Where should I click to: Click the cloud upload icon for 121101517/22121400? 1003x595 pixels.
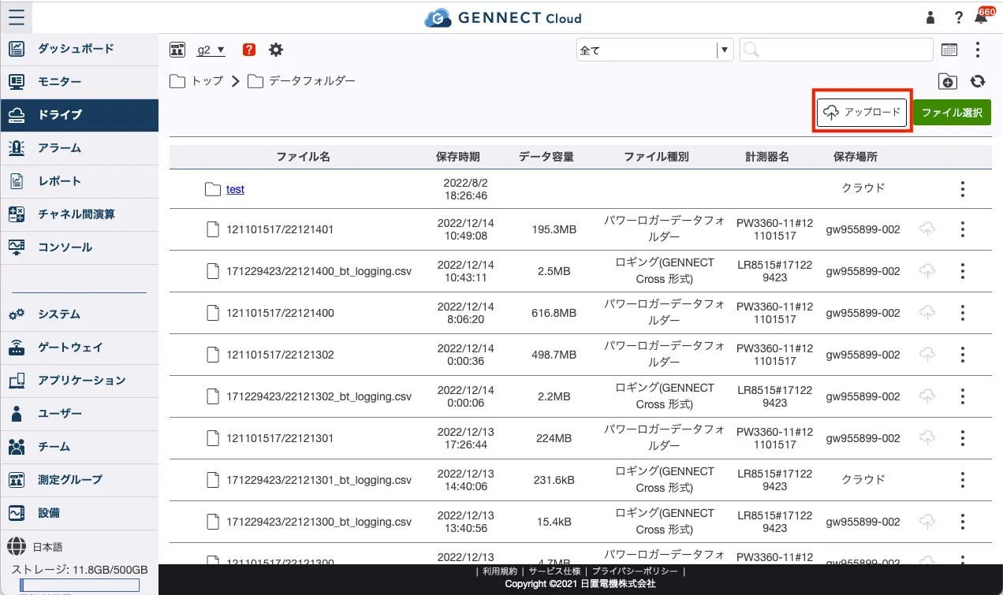[928, 313]
